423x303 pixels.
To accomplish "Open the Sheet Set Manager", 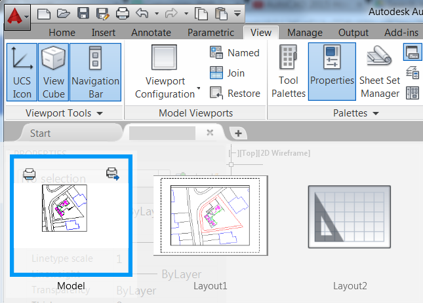I will tap(380, 71).
